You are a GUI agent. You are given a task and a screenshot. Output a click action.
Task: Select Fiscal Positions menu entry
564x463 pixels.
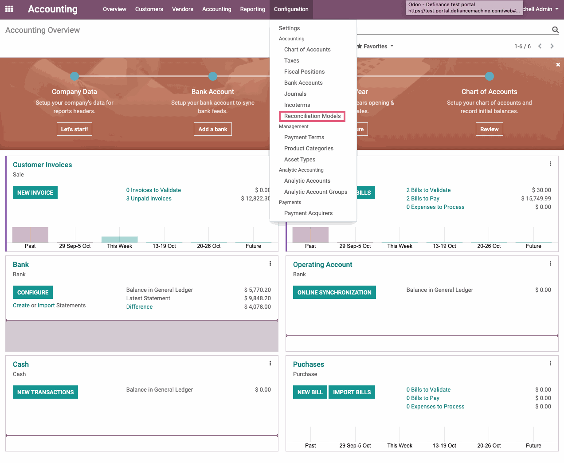coord(304,71)
